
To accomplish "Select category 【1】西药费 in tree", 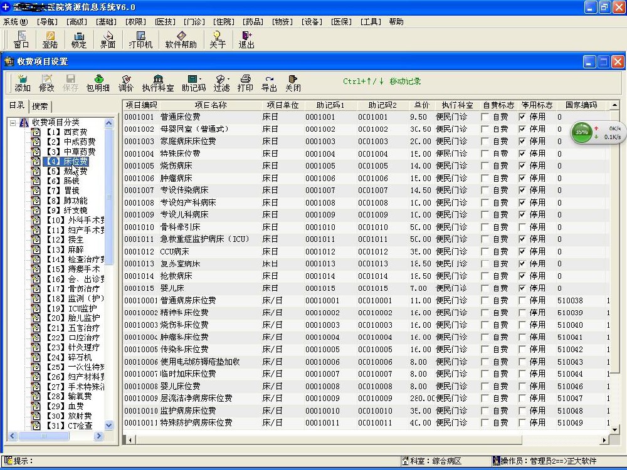I will [66, 132].
